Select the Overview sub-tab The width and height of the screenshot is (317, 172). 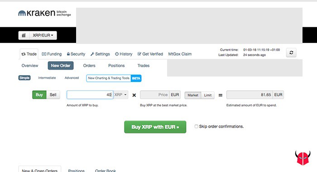pos(30,66)
